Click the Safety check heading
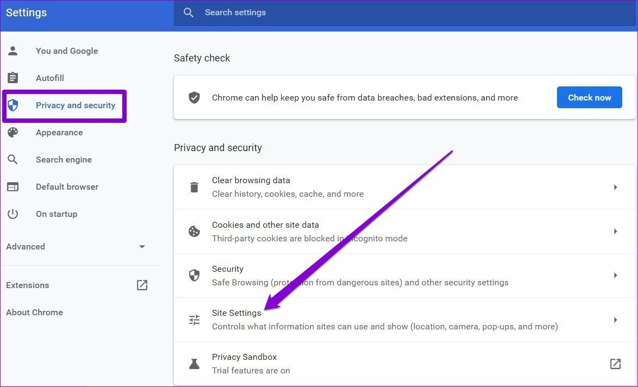This screenshot has height=387, width=638. point(202,58)
